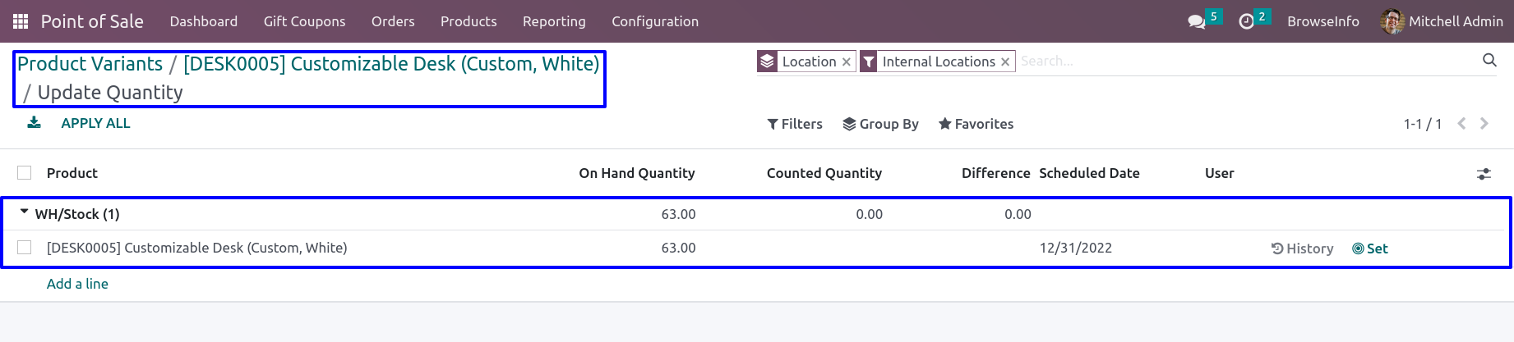Open the conversations chat icon

click(x=1197, y=21)
